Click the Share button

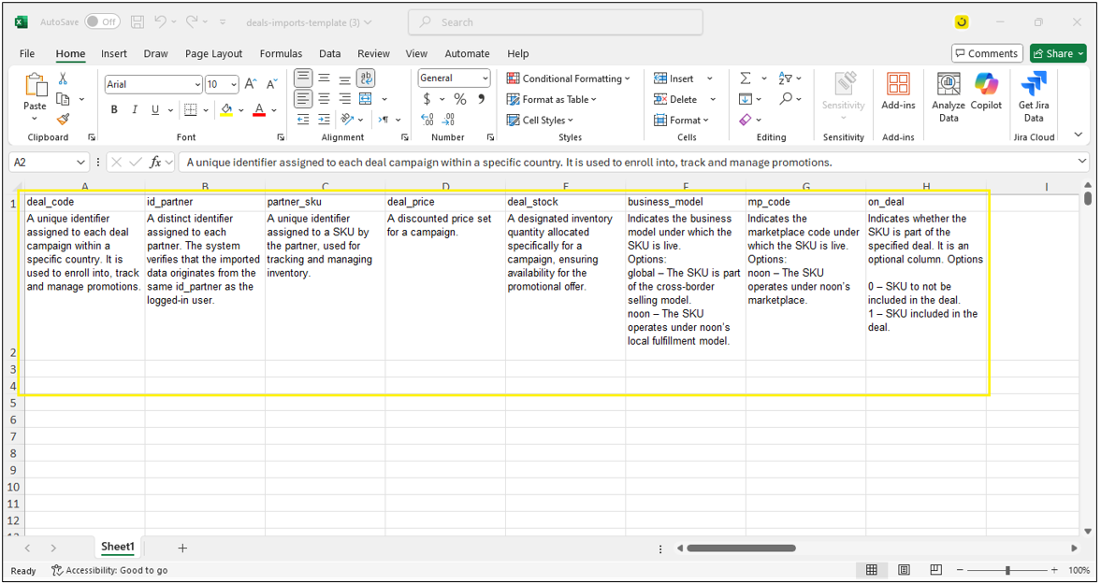coord(1058,53)
